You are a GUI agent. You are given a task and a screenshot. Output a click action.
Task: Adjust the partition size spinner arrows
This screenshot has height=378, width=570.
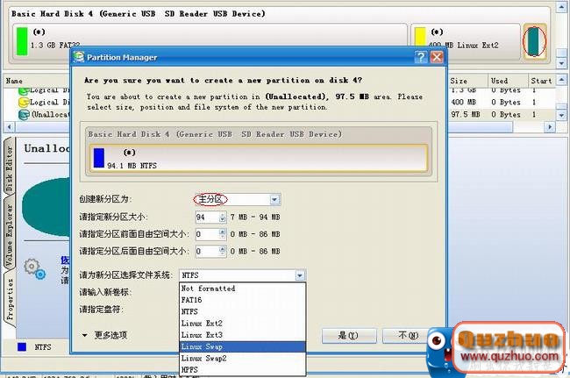point(223,217)
